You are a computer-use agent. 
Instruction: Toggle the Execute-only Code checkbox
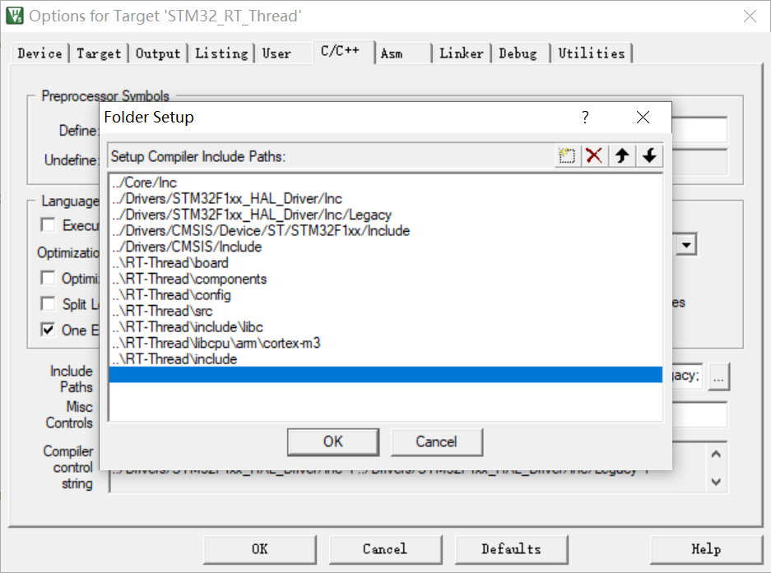tap(49, 225)
